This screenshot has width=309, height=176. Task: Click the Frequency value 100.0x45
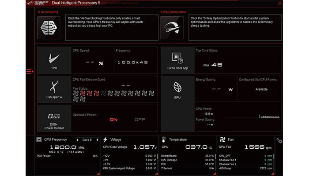(133, 62)
